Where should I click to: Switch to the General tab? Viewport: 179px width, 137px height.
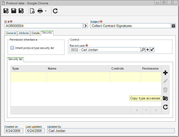point(11,33)
